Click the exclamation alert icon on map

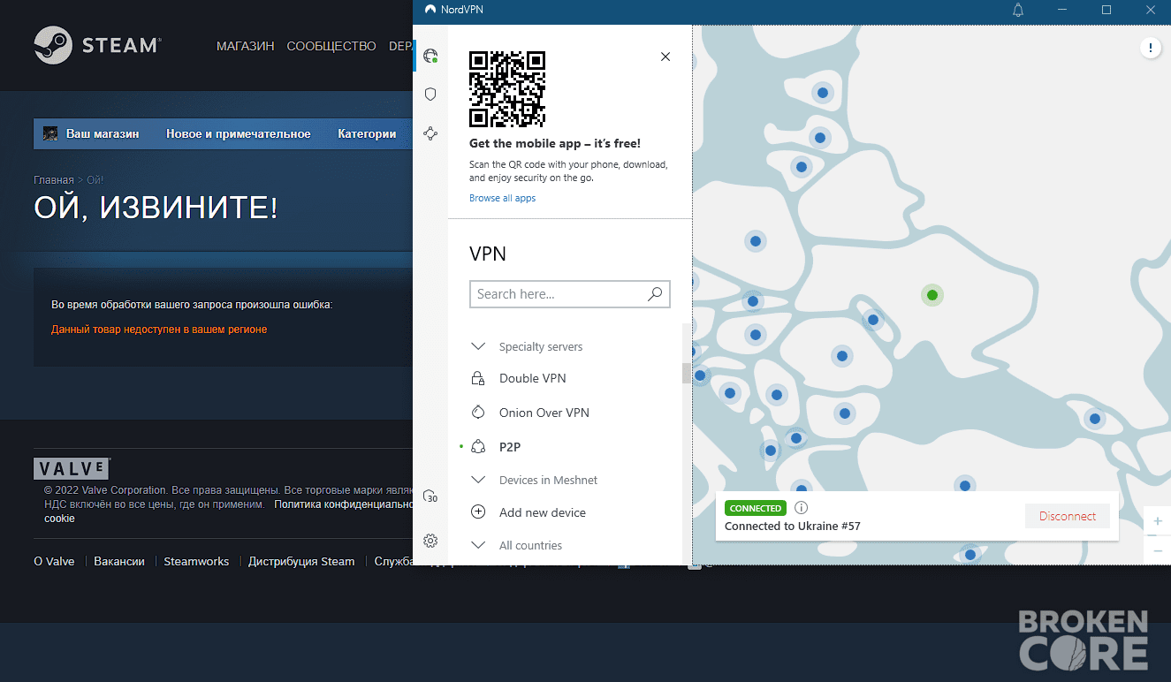click(x=1150, y=48)
